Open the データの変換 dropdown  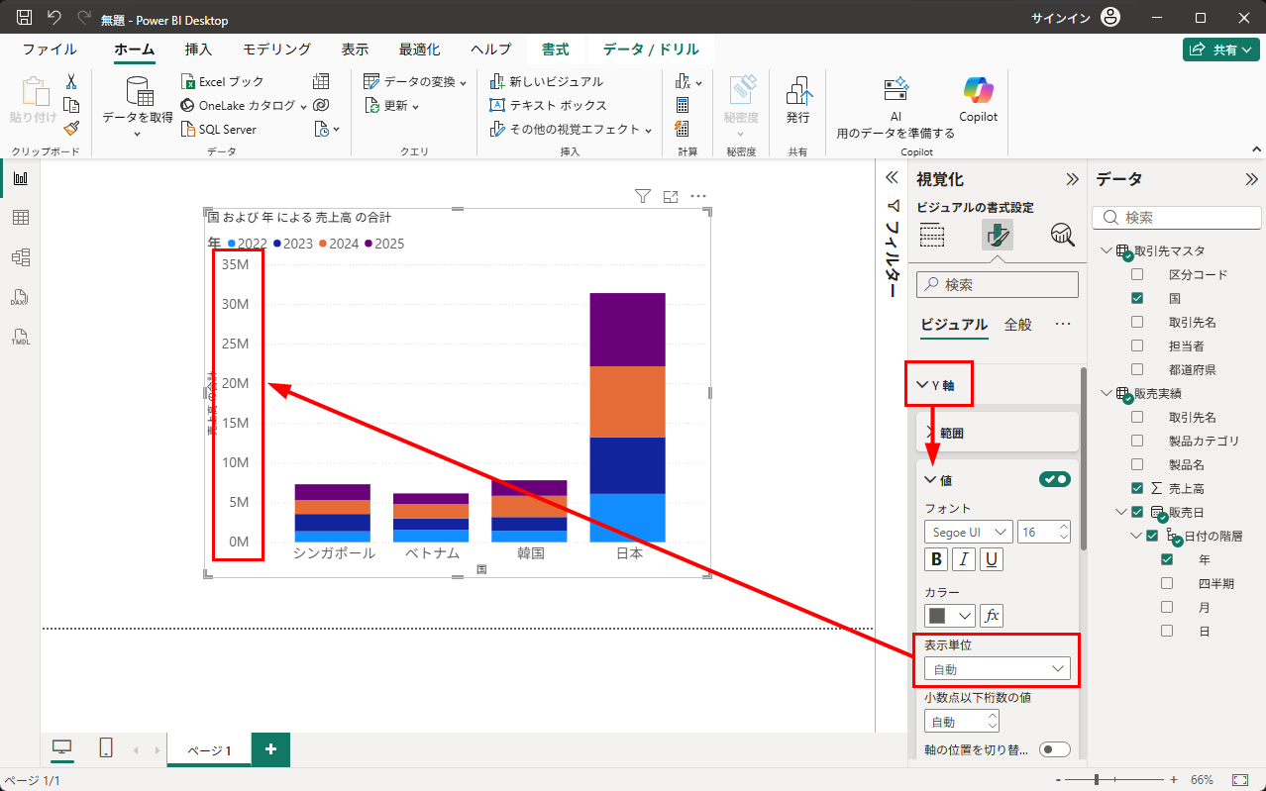click(x=414, y=81)
